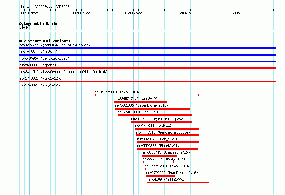This screenshot has height=195, width=285.
Task: Open the nsv3929846 (Wenger2019) label
Action: click(x=159, y=139)
